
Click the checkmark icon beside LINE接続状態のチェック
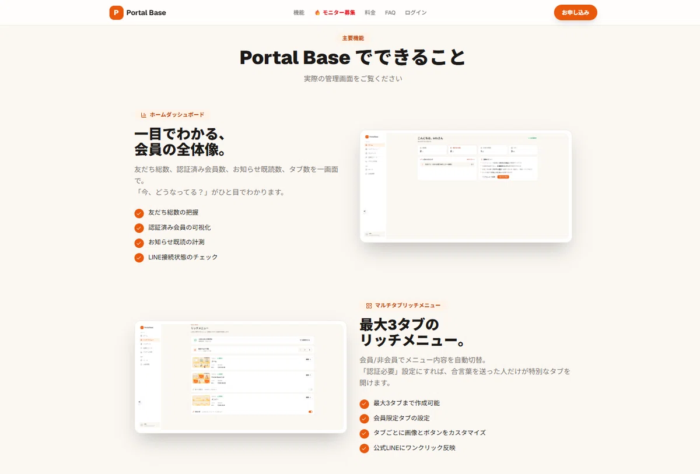tap(139, 258)
